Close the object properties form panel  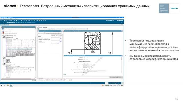122,56
